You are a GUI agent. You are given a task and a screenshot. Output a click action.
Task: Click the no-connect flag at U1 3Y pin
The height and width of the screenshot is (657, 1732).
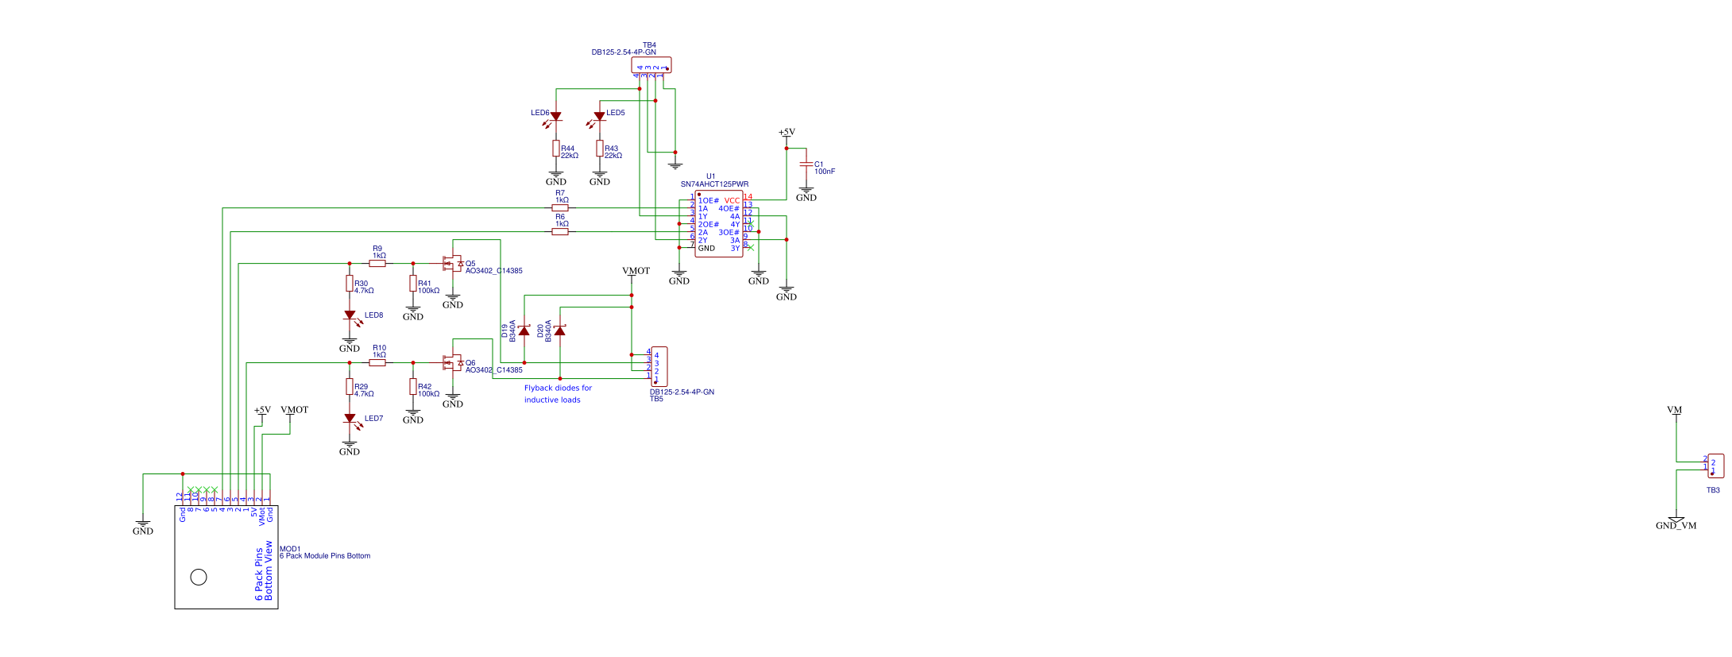coord(751,248)
